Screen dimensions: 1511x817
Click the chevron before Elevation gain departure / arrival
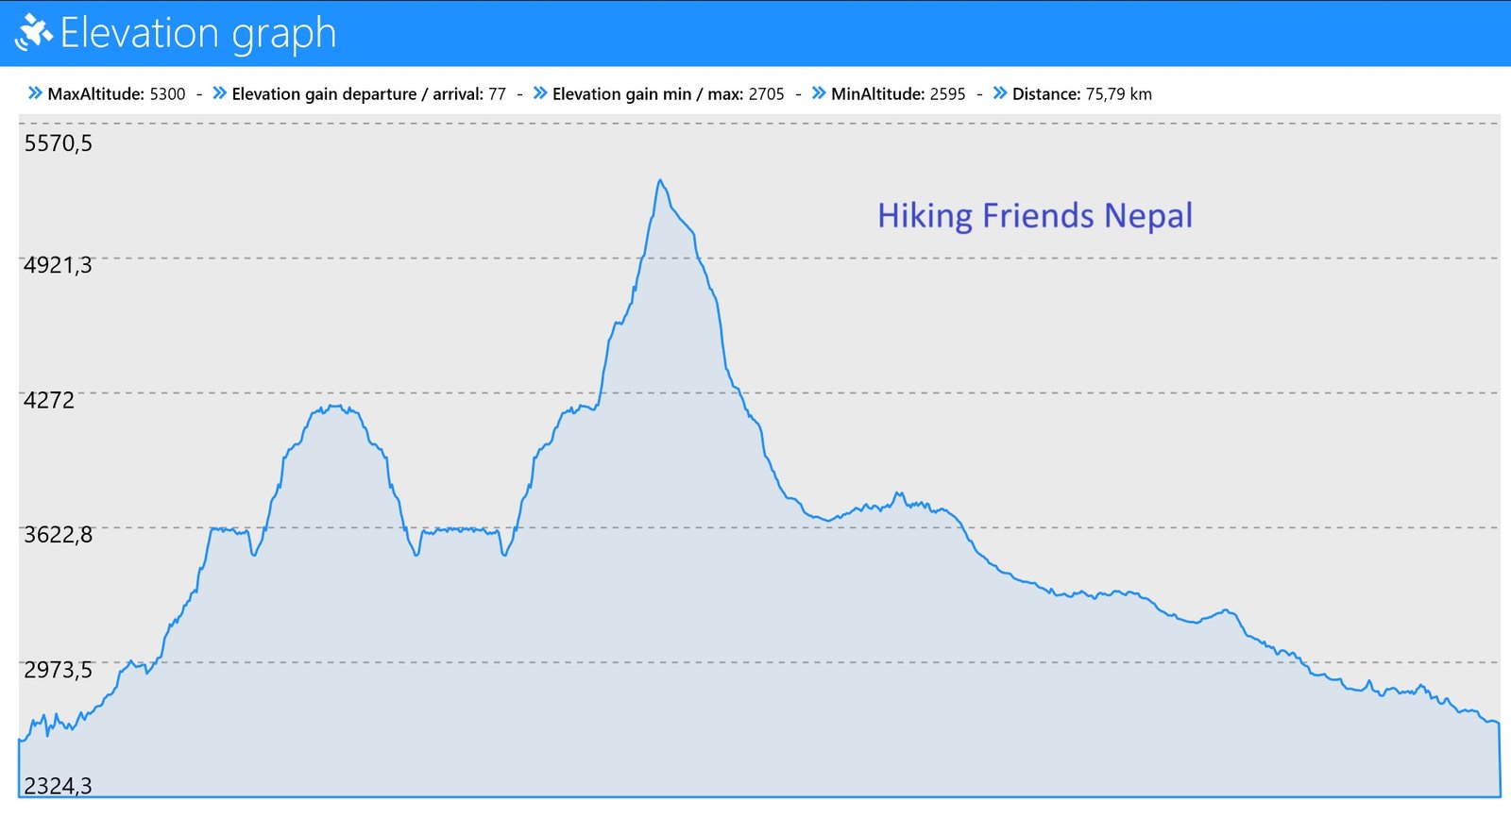(219, 93)
